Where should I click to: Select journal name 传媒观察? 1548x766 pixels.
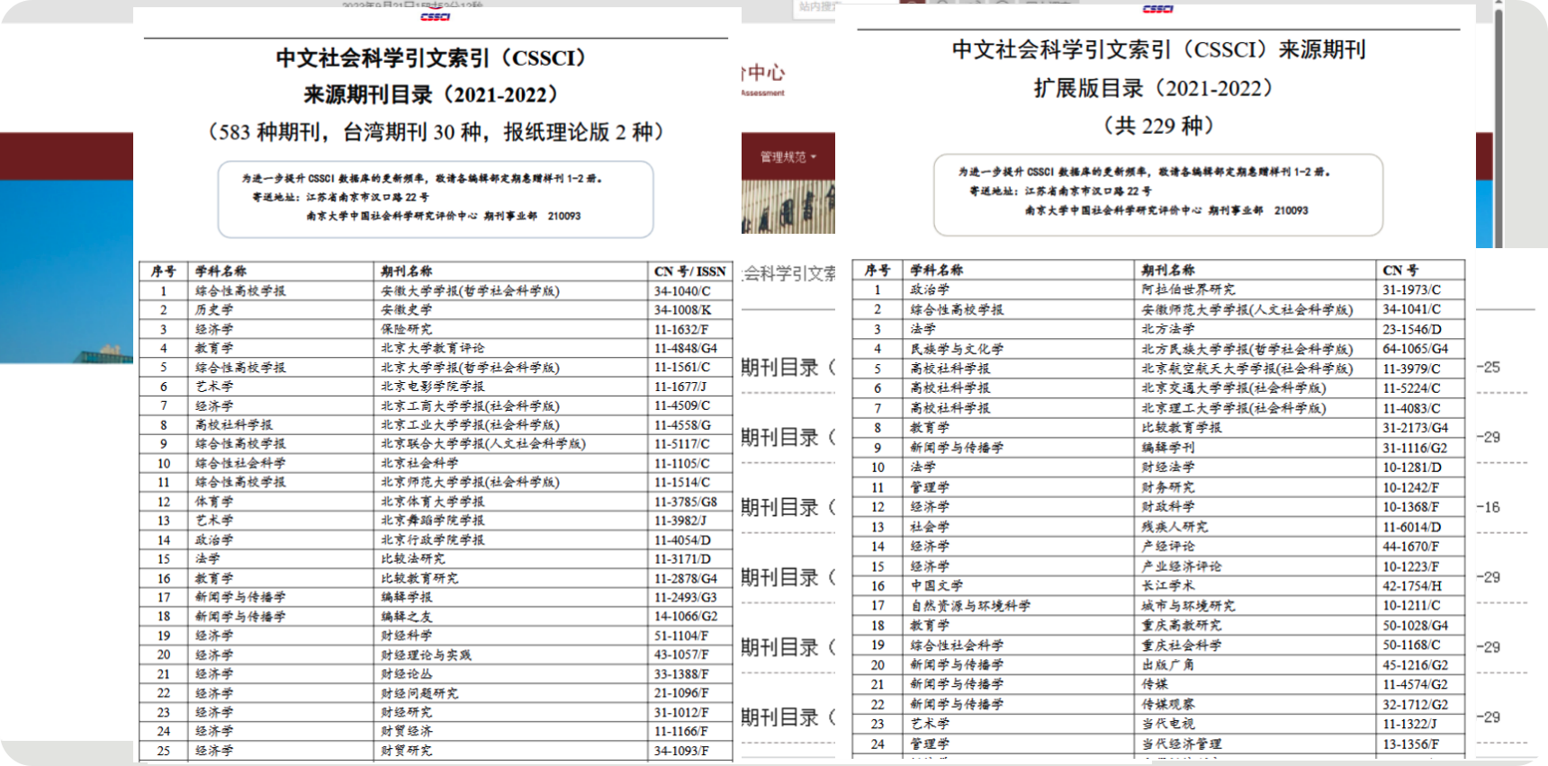(x=1168, y=705)
